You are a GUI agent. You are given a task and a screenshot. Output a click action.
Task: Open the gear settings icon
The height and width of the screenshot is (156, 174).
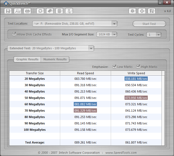(133, 11)
